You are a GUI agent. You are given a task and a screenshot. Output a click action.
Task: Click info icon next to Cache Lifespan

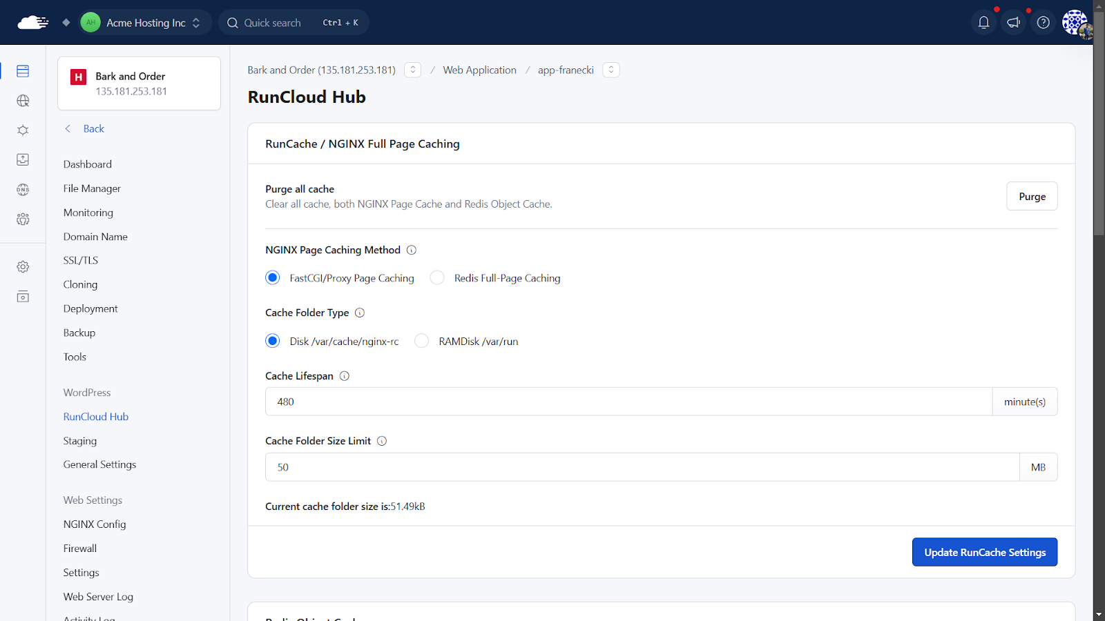pos(345,376)
